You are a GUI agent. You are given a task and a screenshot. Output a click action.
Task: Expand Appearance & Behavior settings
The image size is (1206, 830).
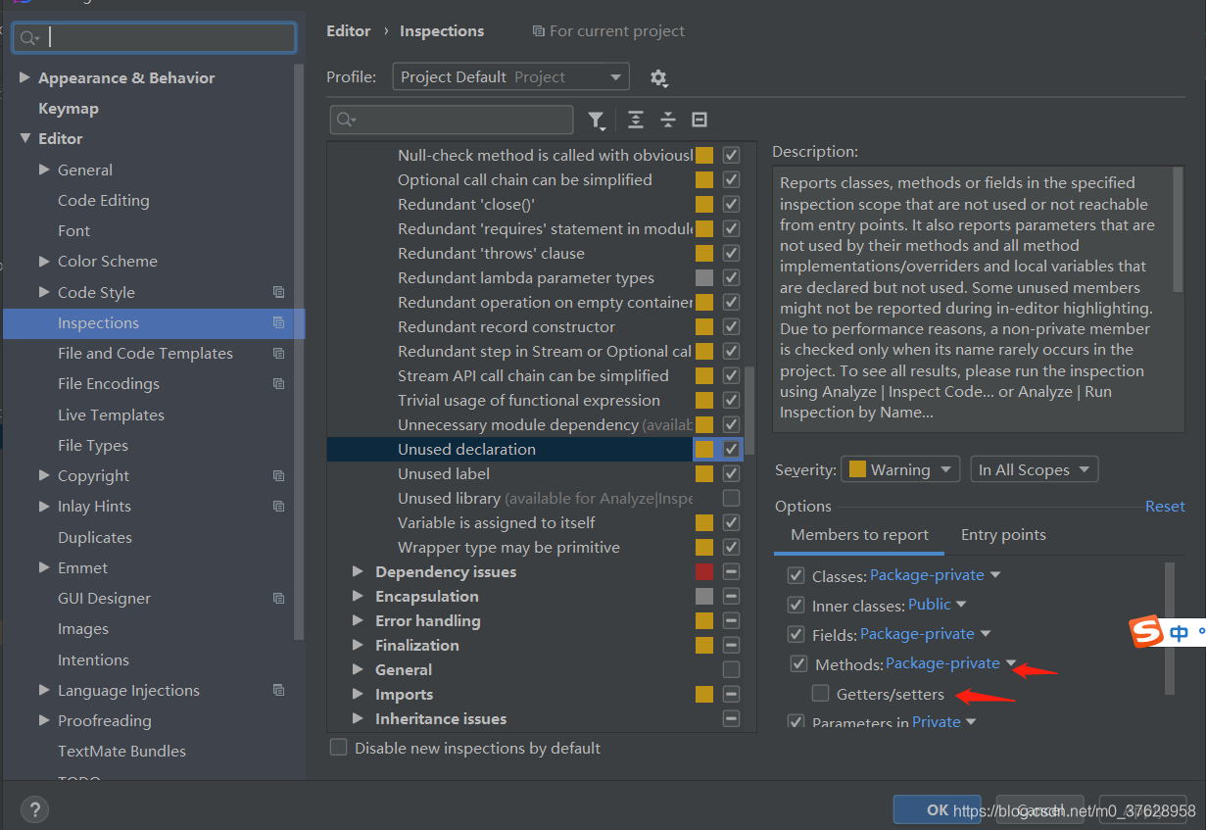[x=24, y=77]
